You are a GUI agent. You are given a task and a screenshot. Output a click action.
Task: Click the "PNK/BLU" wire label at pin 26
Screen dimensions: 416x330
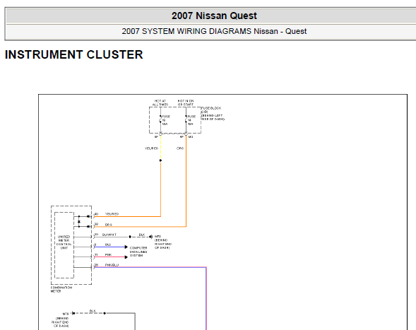coord(112,265)
